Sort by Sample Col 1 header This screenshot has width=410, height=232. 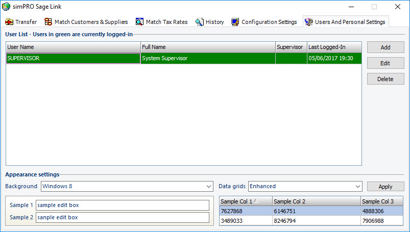click(245, 201)
